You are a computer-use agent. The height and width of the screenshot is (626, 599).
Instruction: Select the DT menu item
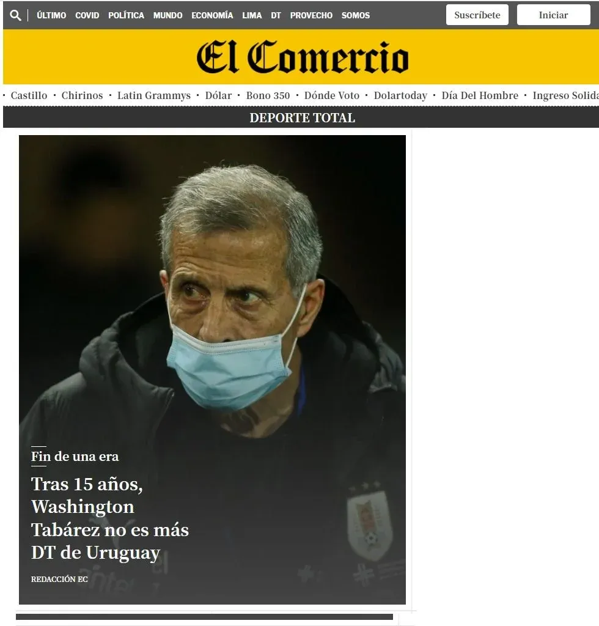point(276,15)
